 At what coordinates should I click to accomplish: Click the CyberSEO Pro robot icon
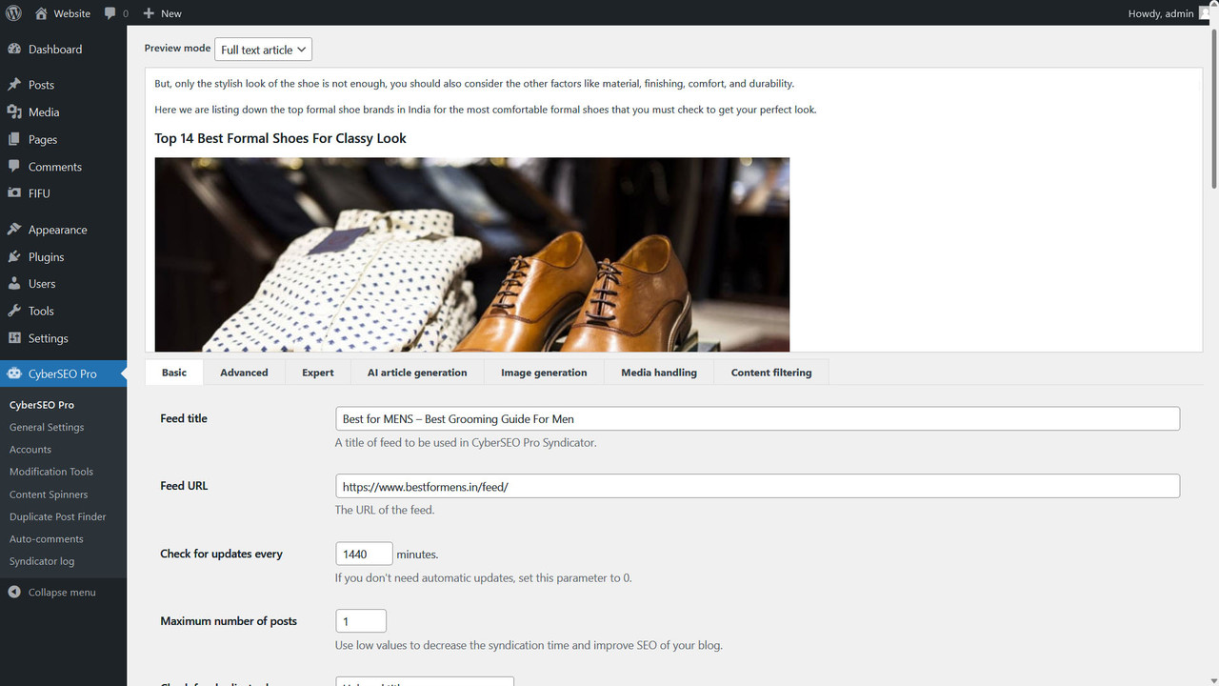click(x=14, y=373)
